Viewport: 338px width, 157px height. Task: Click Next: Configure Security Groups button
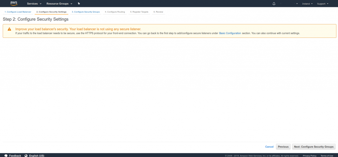(x=314, y=147)
